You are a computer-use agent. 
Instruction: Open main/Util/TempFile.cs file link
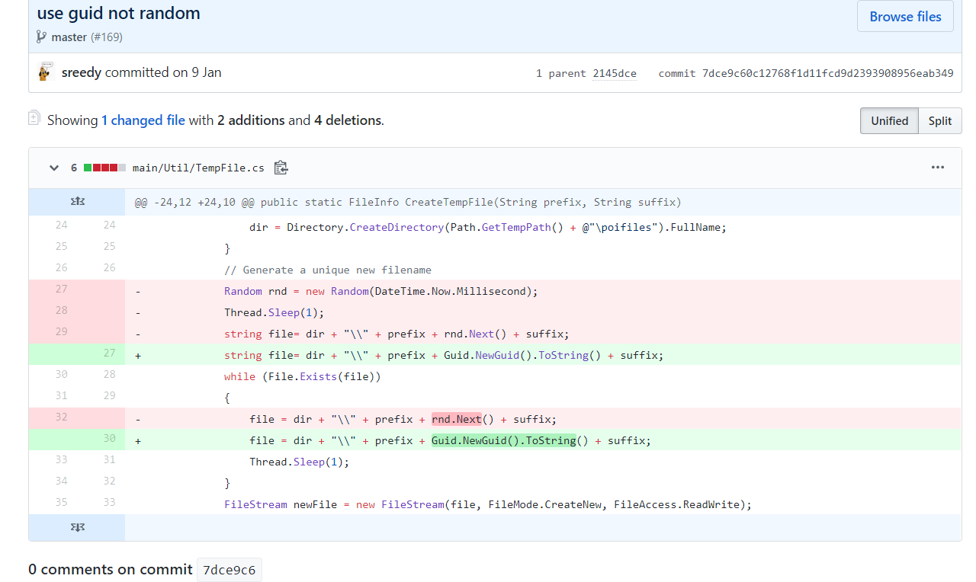tap(198, 168)
